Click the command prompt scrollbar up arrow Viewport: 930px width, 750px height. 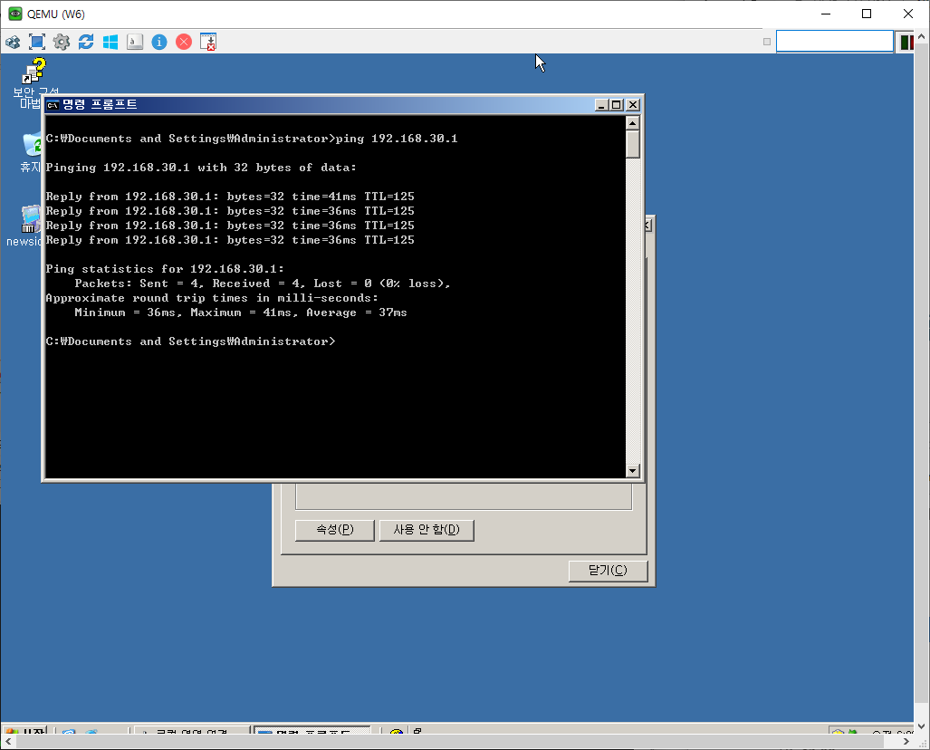tap(632, 123)
